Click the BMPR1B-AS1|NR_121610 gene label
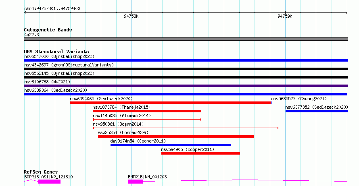This screenshot has height=186, width=359. pyautogui.click(x=48, y=177)
